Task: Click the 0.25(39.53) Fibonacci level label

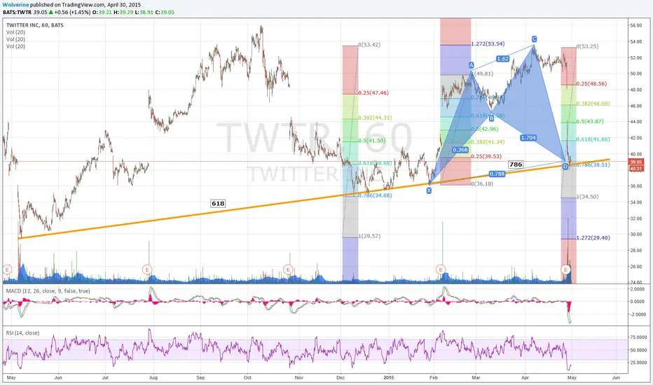Action: [486, 157]
